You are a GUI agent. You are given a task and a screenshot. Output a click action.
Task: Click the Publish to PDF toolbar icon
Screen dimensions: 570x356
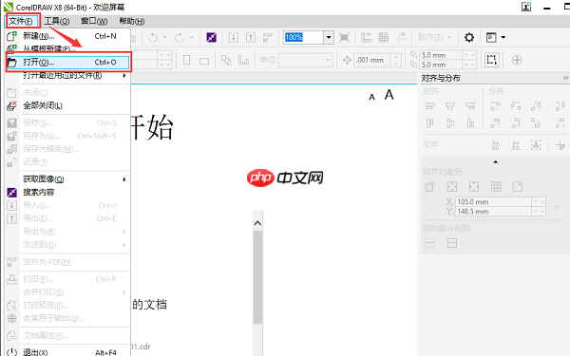(x=268, y=37)
